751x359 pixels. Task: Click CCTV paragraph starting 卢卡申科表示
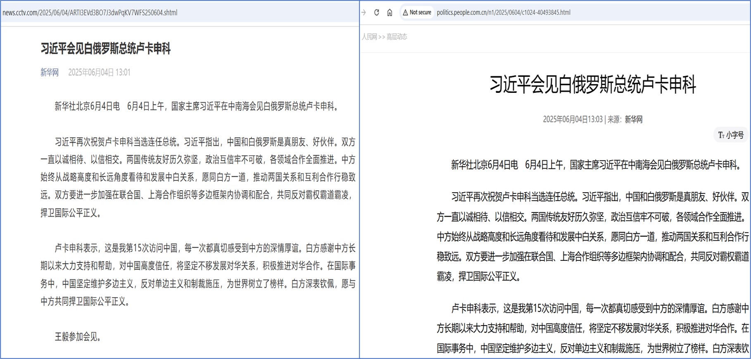click(x=198, y=274)
